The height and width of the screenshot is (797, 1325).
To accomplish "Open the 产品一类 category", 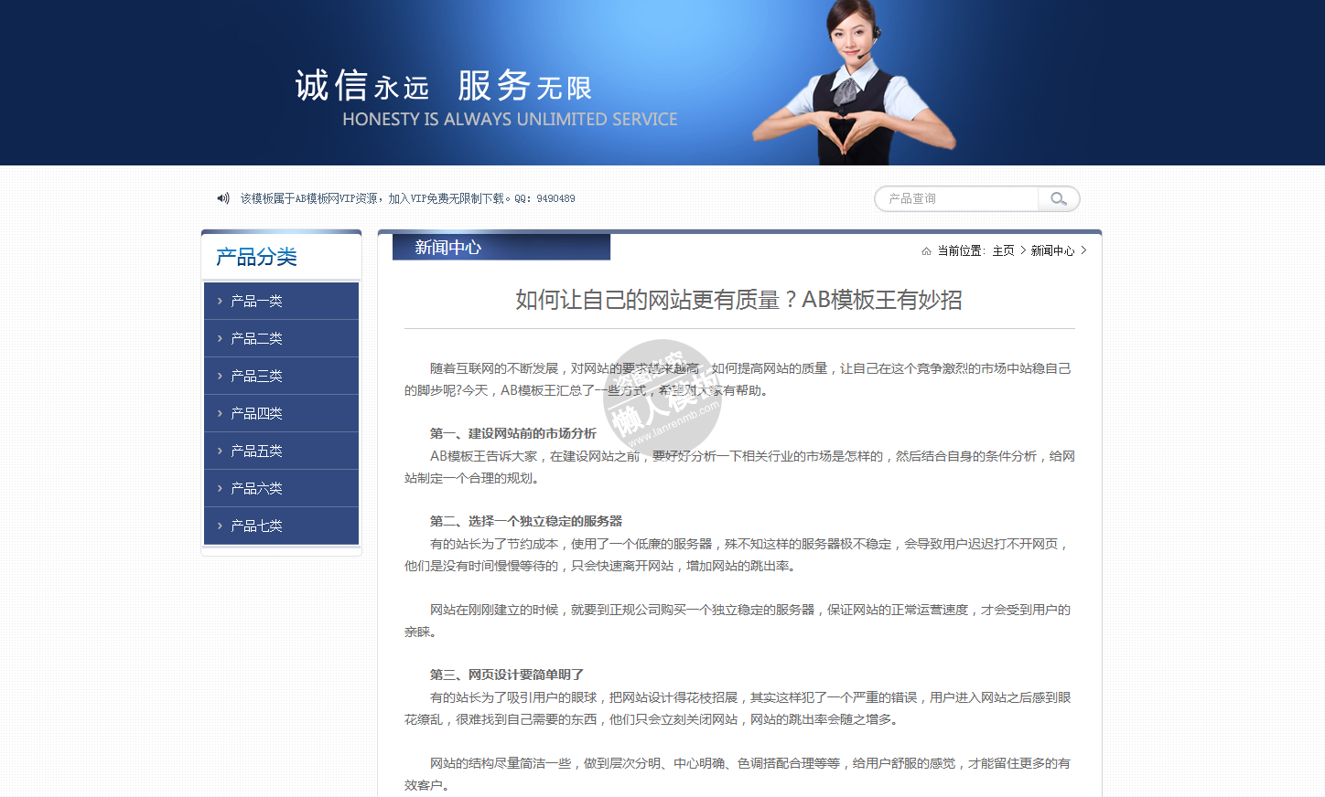I will [x=256, y=301].
